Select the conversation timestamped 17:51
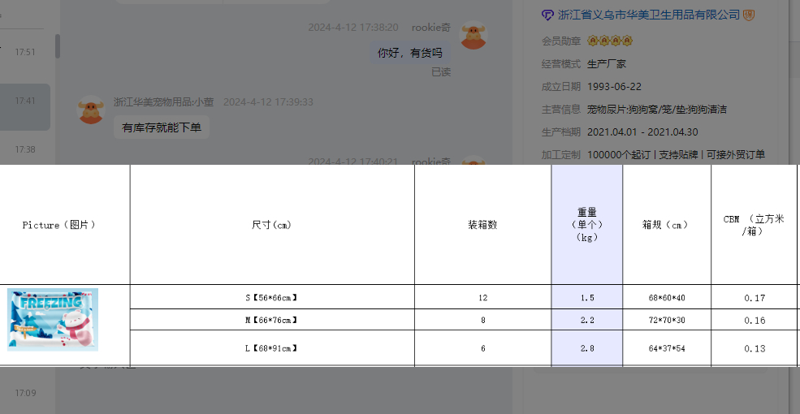800x414 pixels. (x=25, y=52)
